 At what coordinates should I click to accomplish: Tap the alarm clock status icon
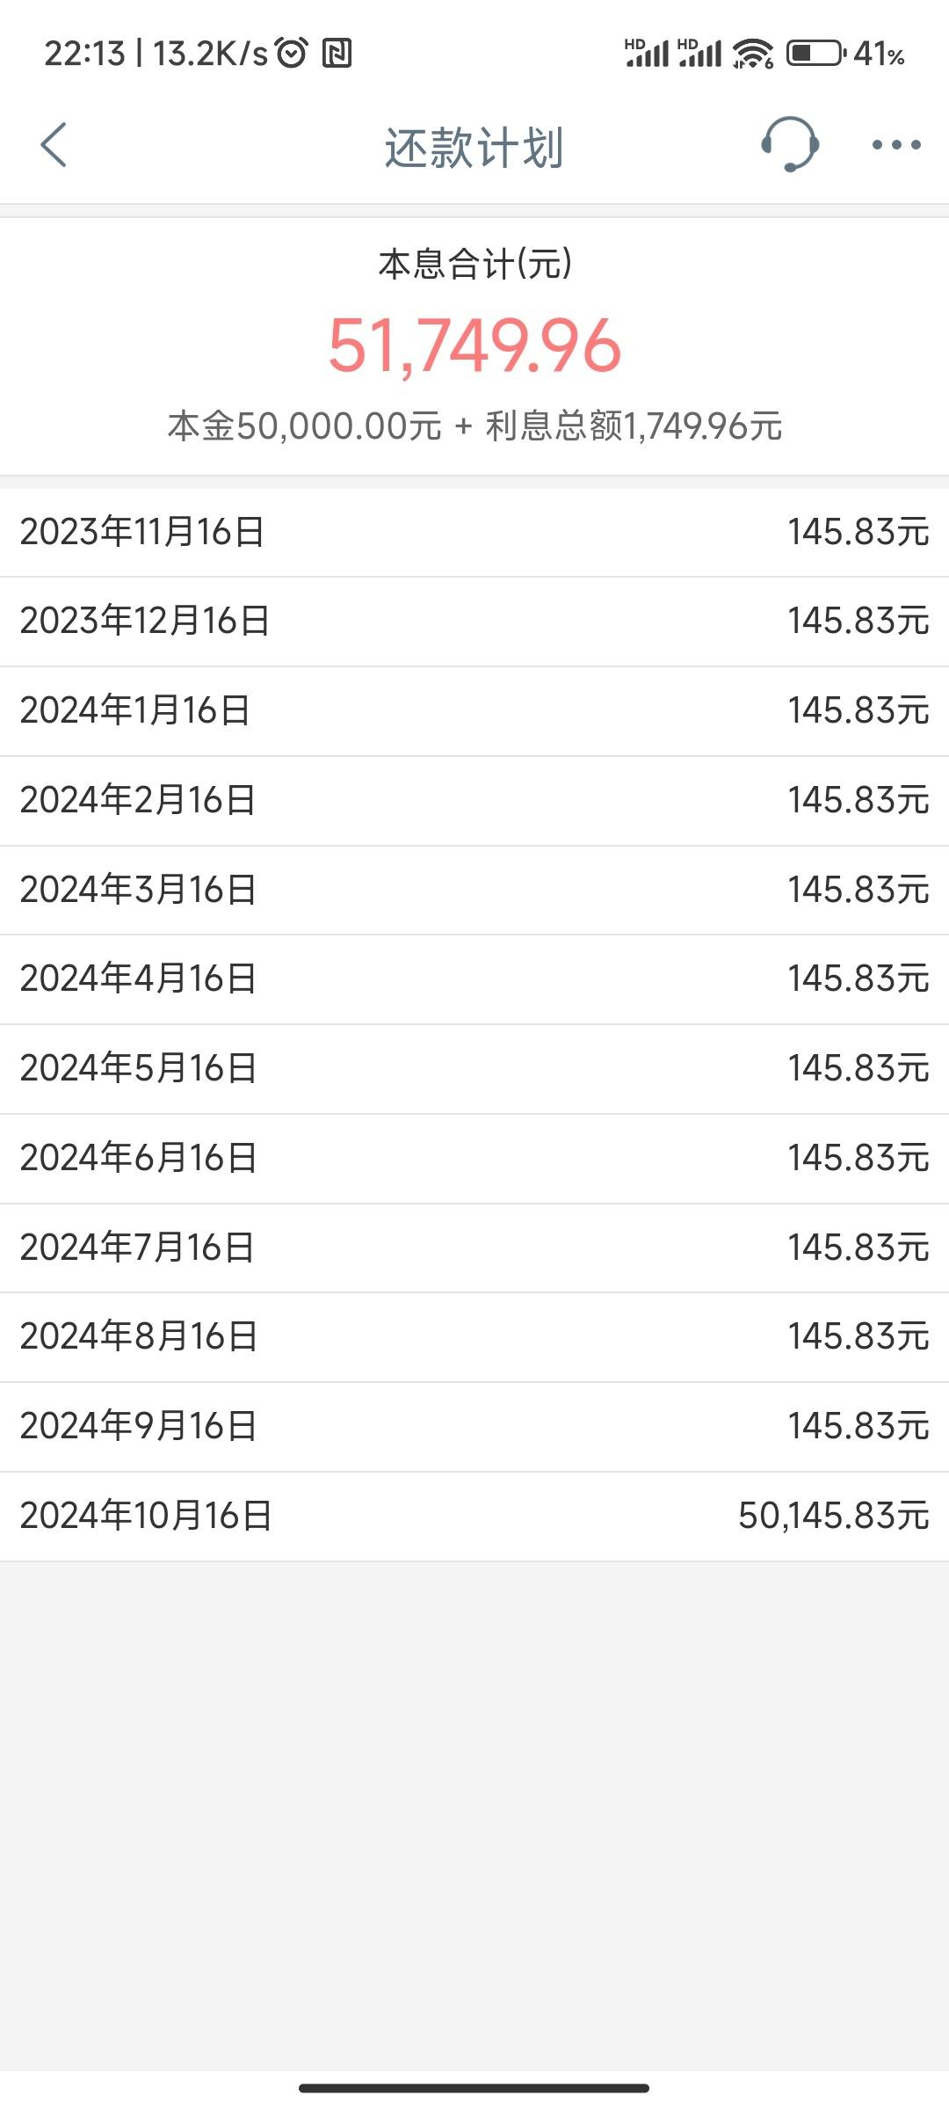pyautogui.click(x=292, y=54)
